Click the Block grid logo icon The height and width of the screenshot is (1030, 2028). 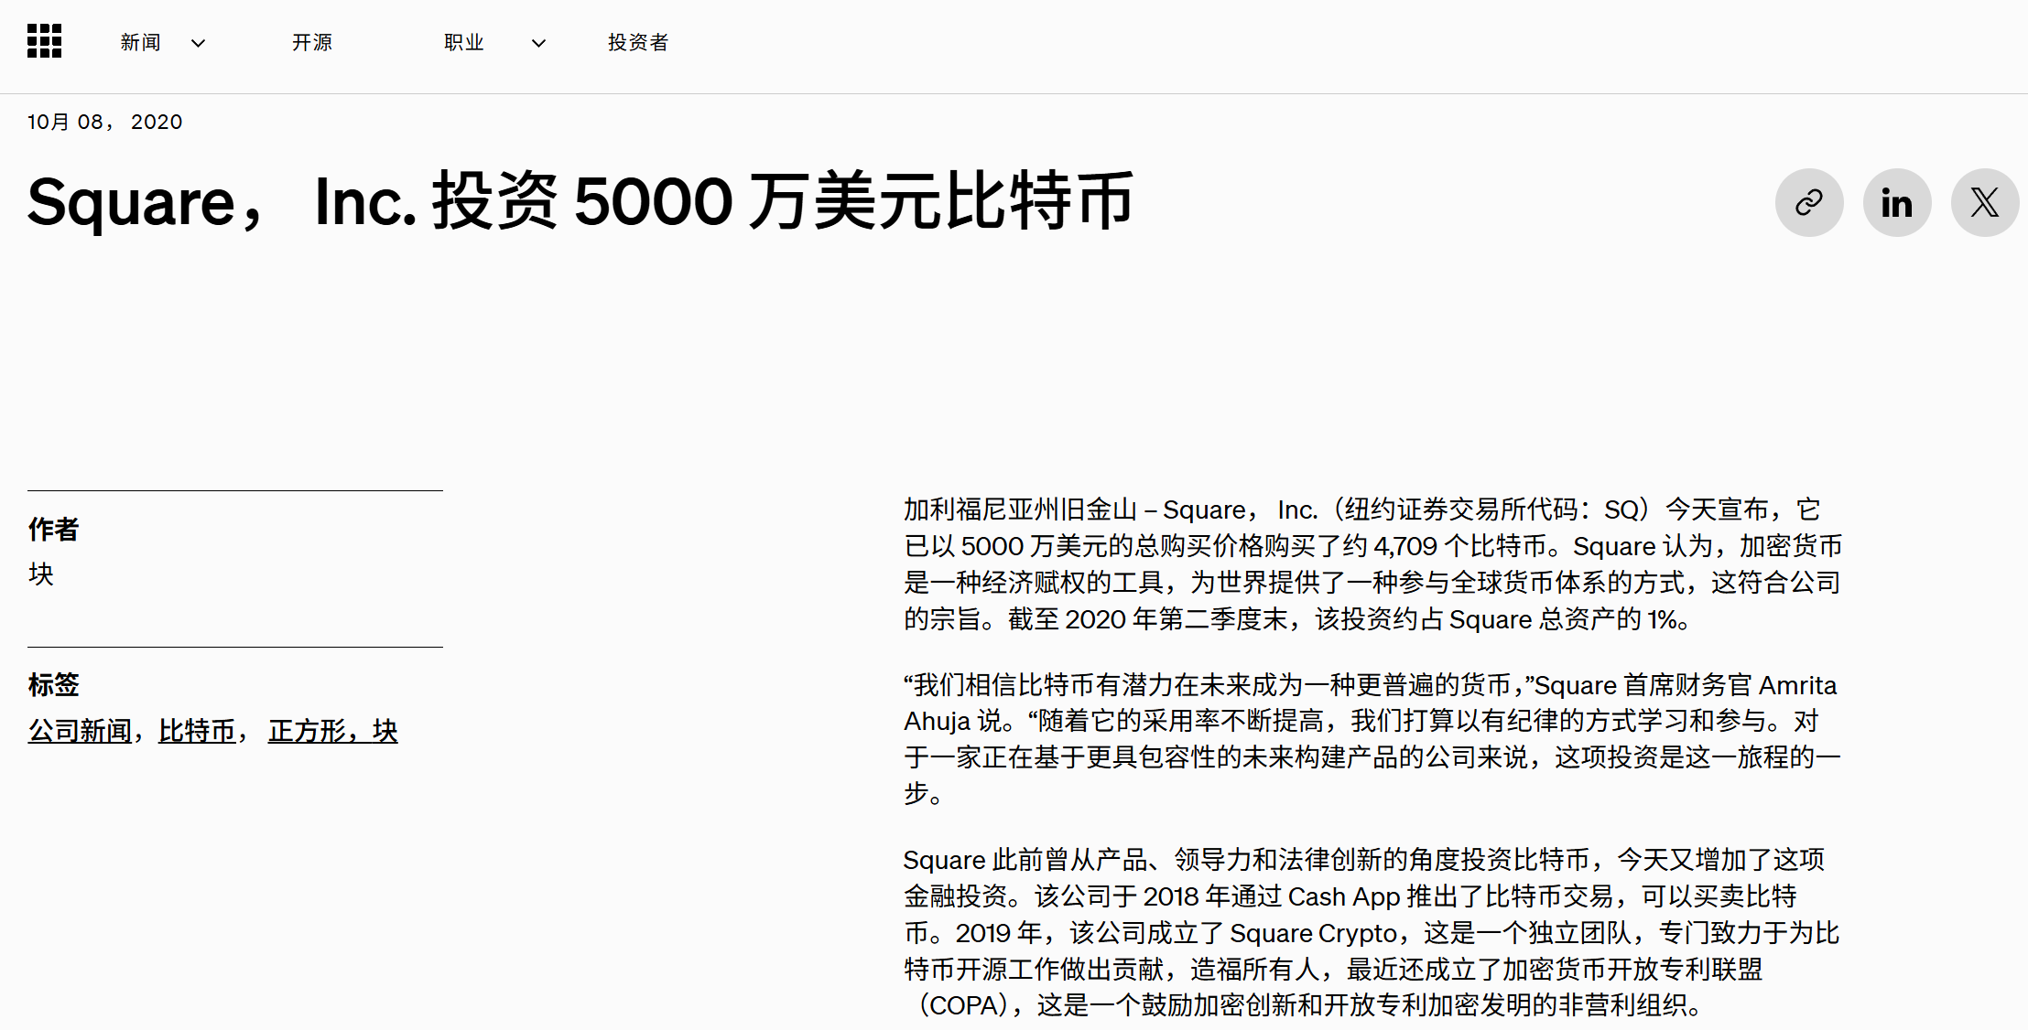(44, 41)
